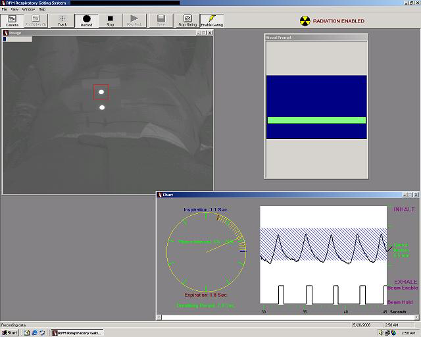Open the File menu
Screen dimensions: 421x337
point(5,9)
